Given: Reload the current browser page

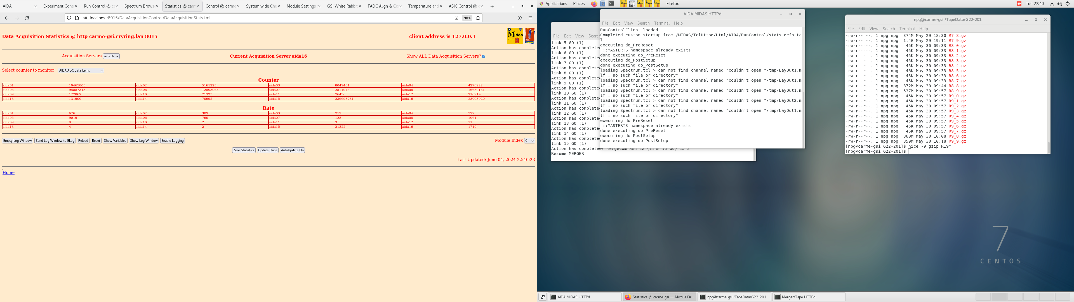Looking at the screenshot, I should click(x=27, y=18).
